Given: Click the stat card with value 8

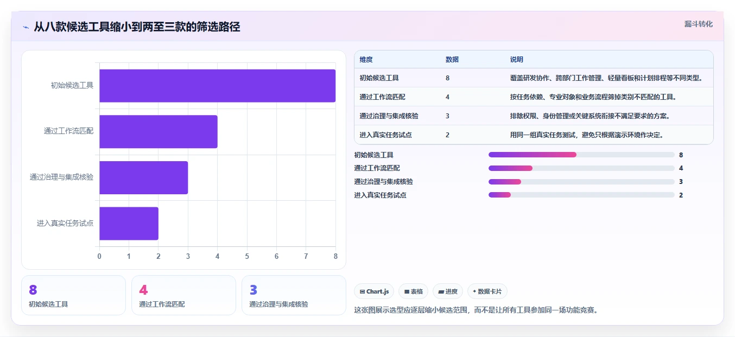Looking at the screenshot, I should (x=73, y=295).
